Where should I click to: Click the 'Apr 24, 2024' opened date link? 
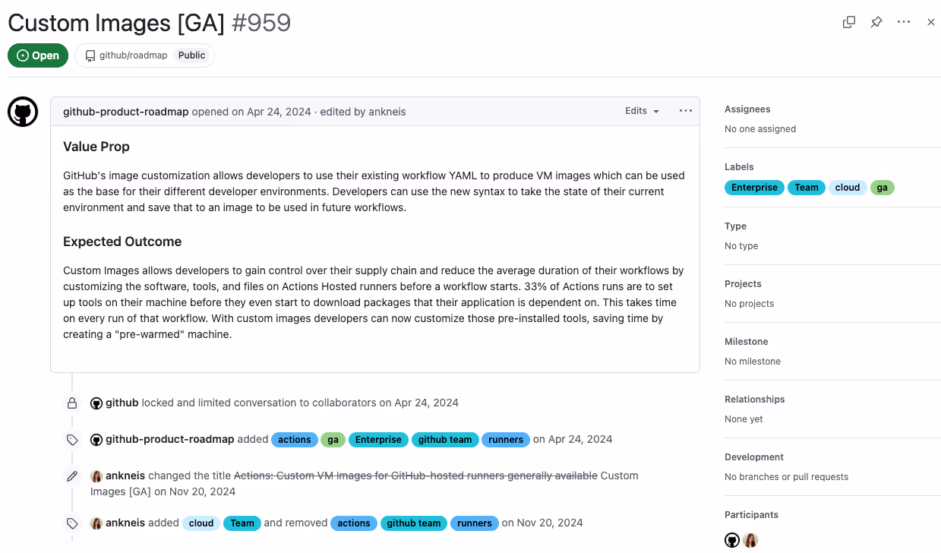pos(279,112)
